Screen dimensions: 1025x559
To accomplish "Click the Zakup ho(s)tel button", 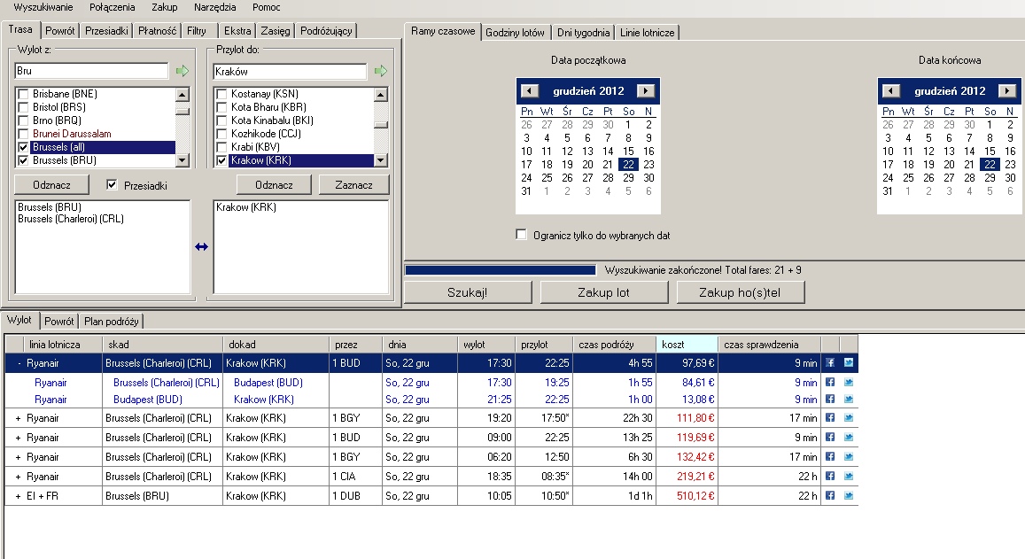I will pyautogui.click(x=740, y=292).
